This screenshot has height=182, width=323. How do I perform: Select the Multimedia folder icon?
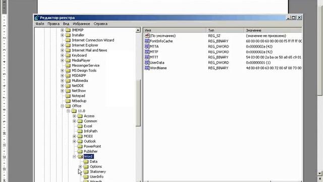(68, 81)
